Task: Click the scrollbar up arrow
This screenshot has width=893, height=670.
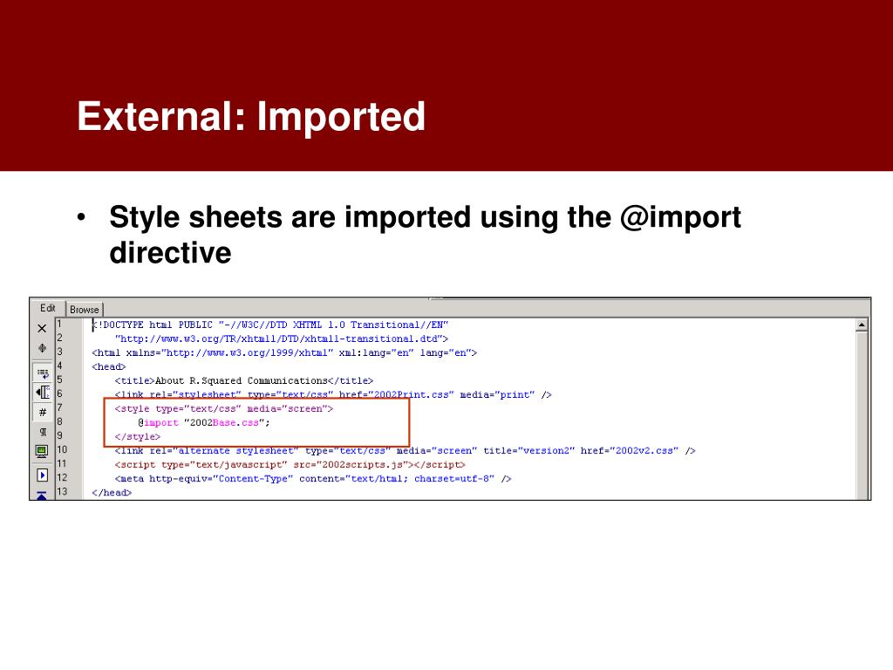Action: pos(862,325)
